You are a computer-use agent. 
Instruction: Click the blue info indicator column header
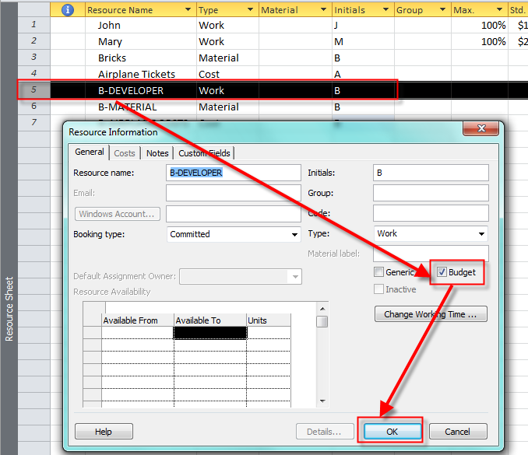coord(67,10)
